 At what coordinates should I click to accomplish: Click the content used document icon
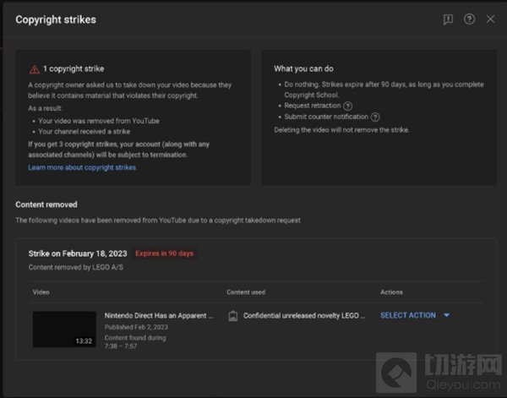[x=232, y=316]
